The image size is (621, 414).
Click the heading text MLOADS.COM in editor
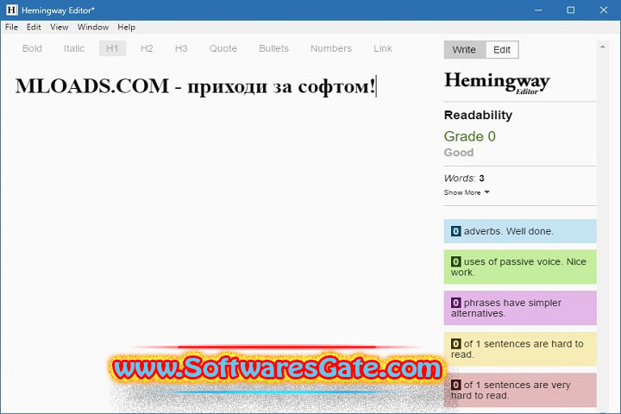92,86
